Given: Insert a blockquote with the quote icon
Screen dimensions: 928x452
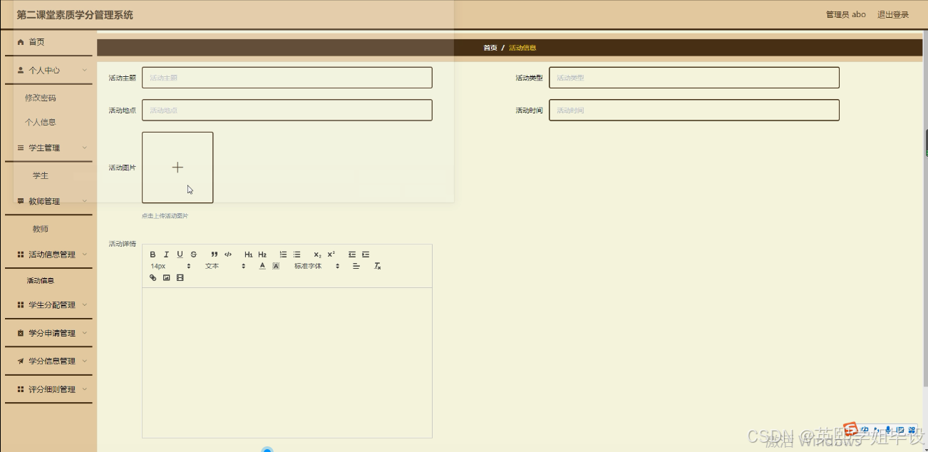Looking at the screenshot, I should [x=215, y=255].
